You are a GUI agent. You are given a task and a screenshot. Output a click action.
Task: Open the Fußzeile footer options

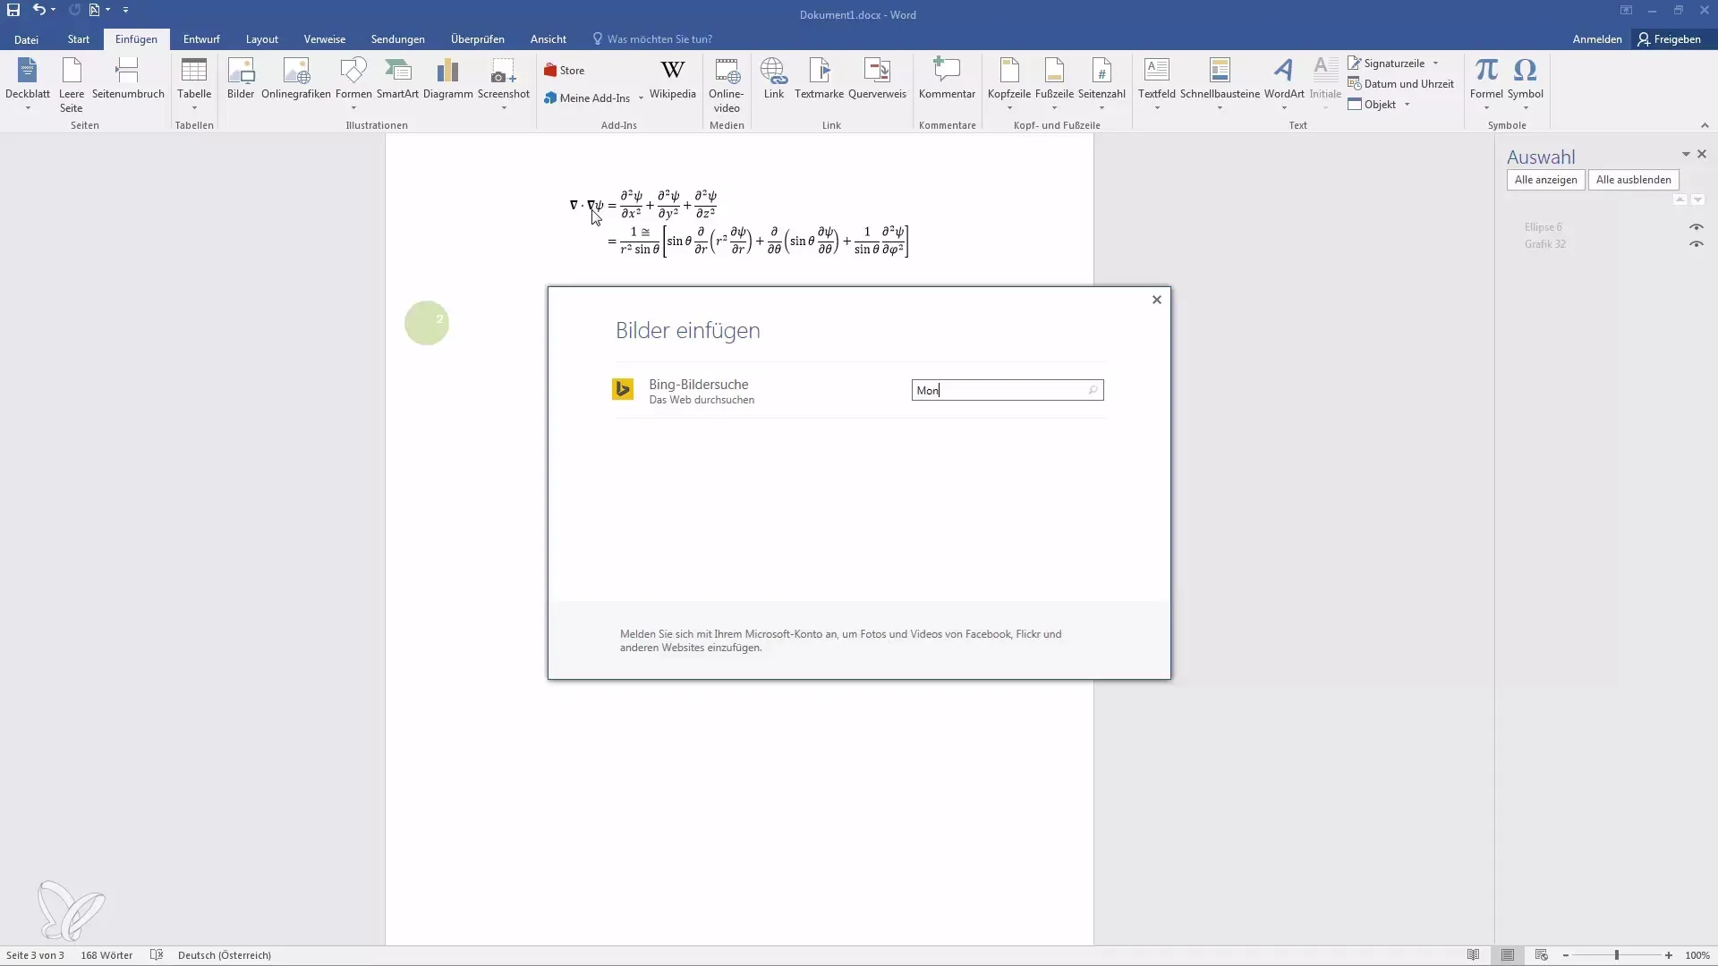pyautogui.click(x=1054, y=82)
